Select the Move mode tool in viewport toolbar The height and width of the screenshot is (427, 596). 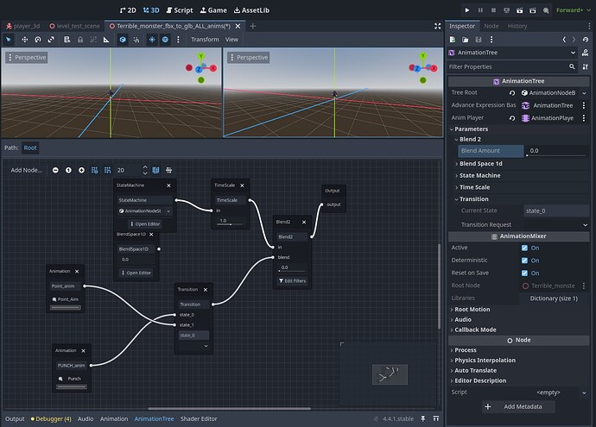24,40
